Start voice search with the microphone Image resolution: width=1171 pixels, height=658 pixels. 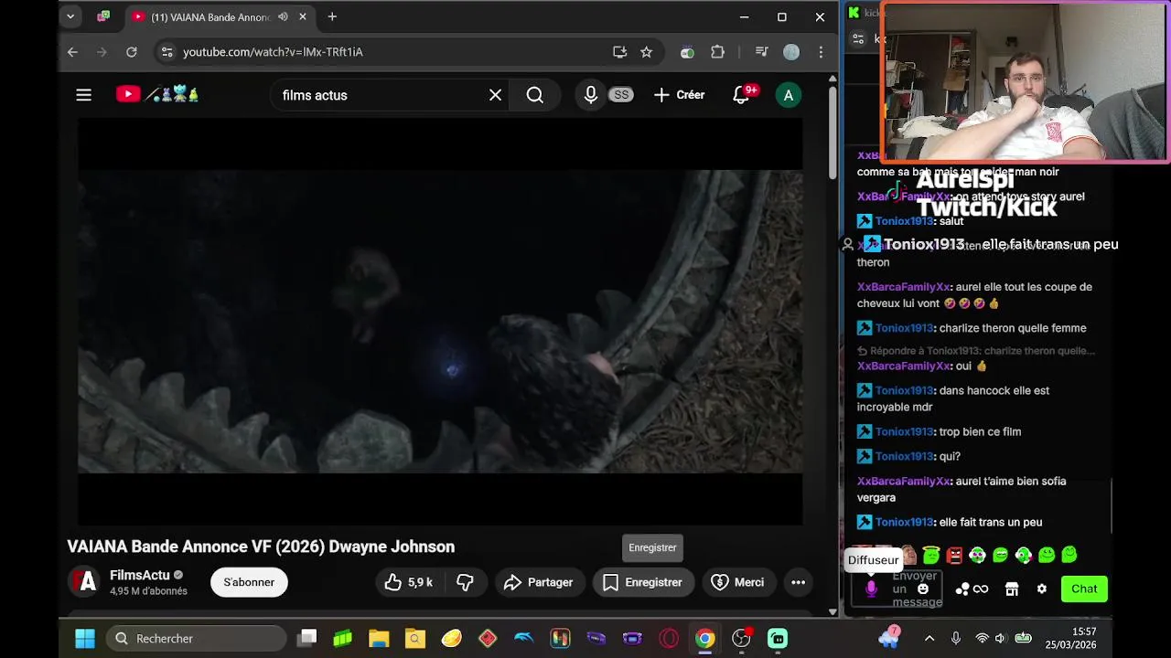(591, 95)
